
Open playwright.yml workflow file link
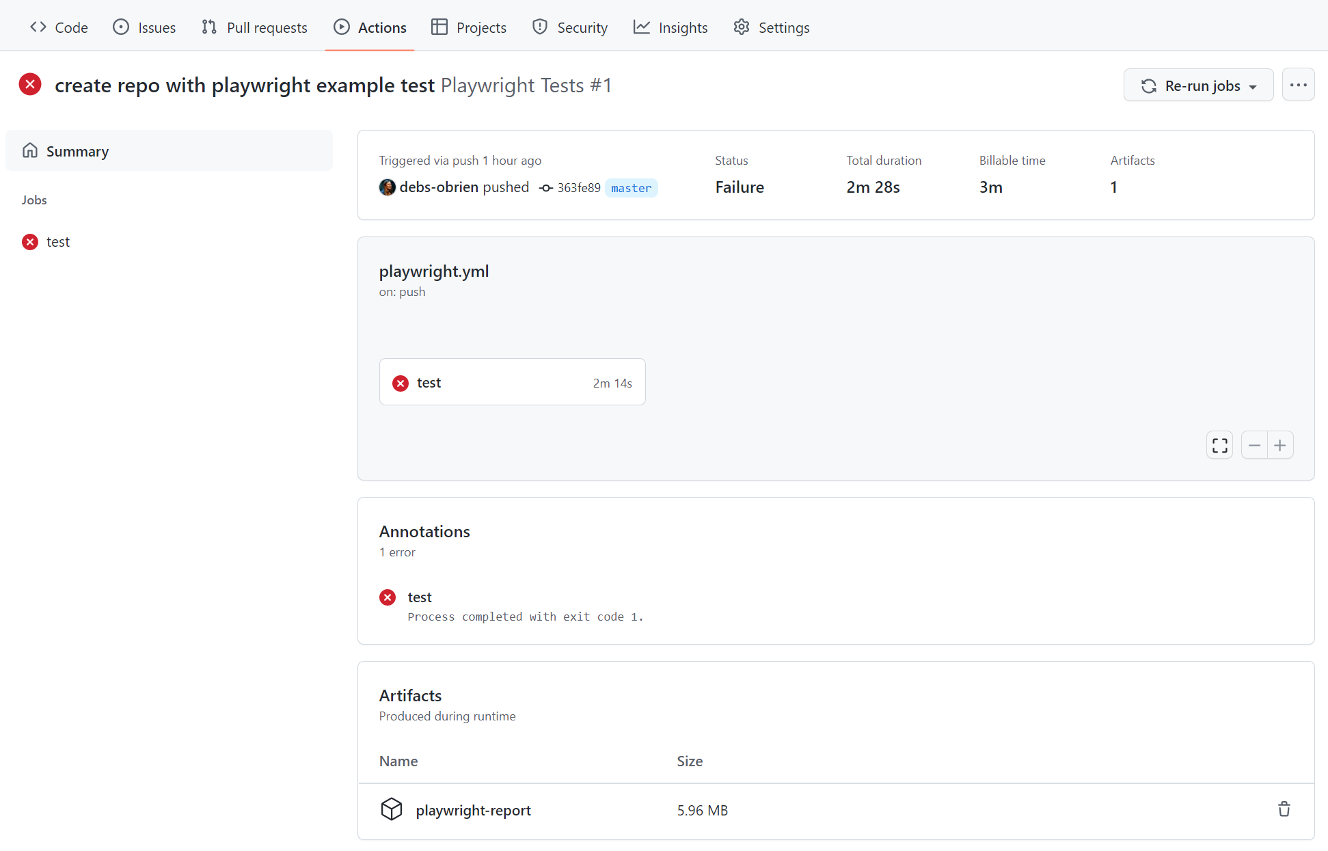434,271
